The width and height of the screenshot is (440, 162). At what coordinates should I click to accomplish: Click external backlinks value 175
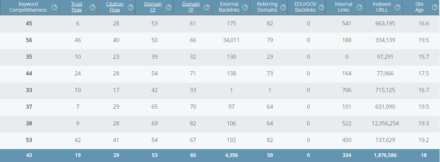231,23
